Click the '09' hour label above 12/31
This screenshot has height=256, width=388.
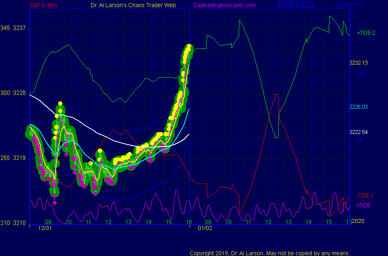(48, 222)
